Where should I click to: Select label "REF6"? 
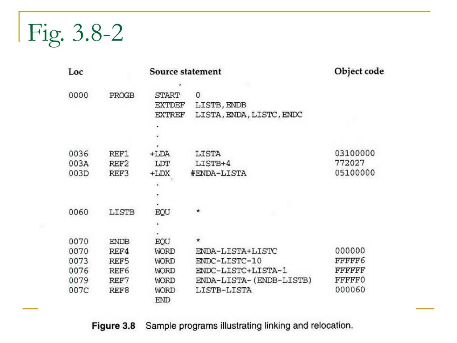tap(119, 271)
